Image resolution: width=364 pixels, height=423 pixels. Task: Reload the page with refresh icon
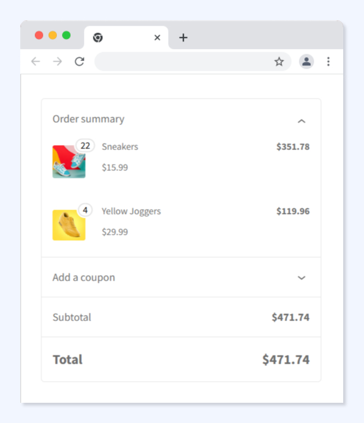click(x=79, y=62)
